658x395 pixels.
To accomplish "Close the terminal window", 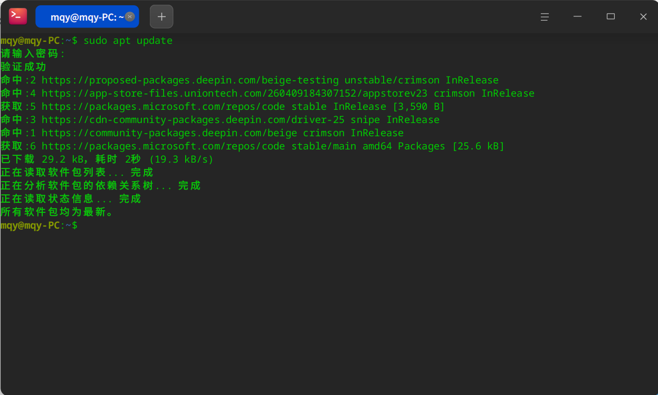I will 643,17.
